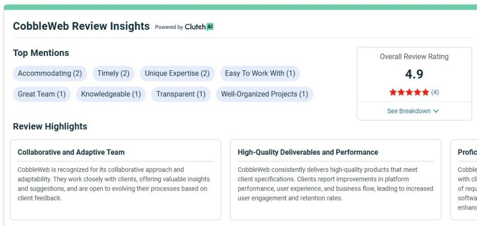Viewport: 477px width, 226px height.
Task: Select the Timely (2) mention tag
Action: [x=113, y=73]
